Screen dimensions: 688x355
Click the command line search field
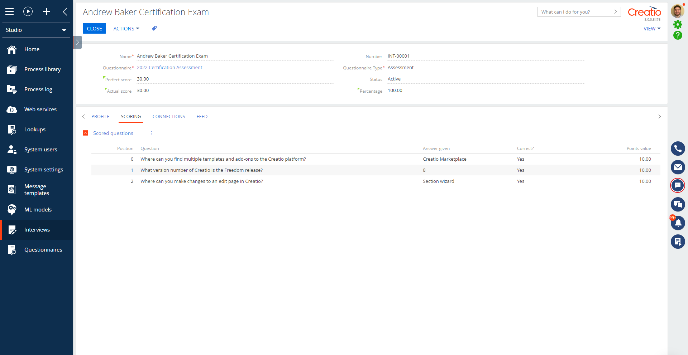coord(575,12)
